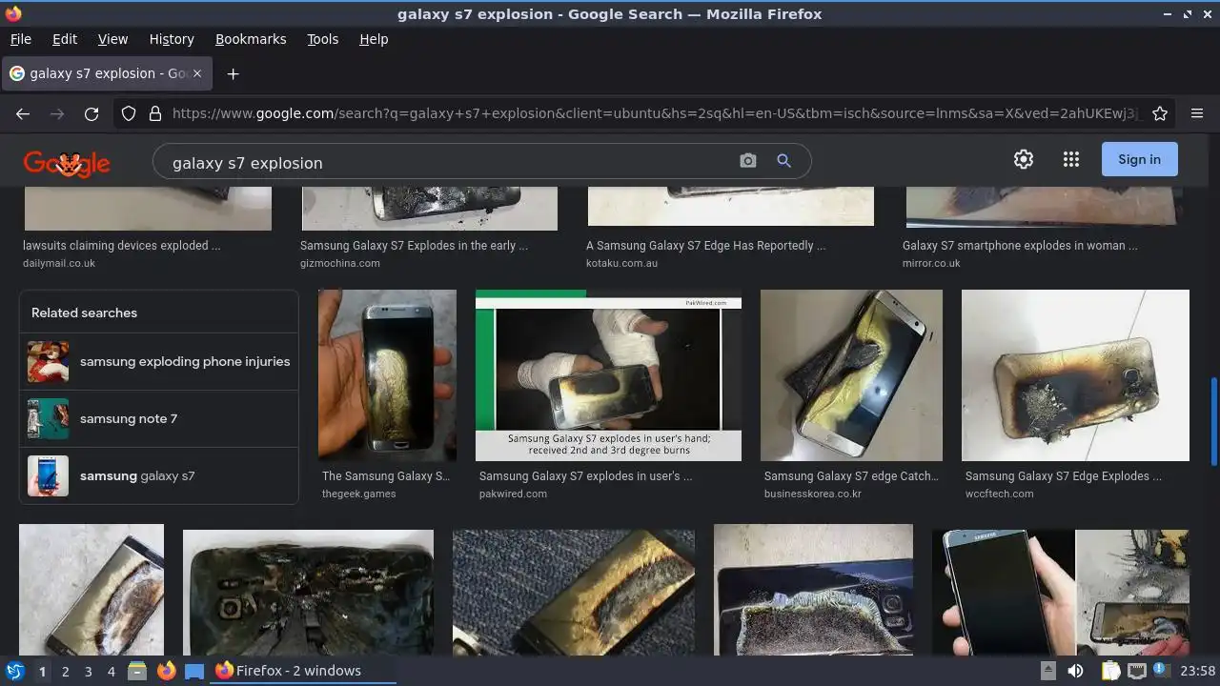1220x686 pixels.
Task: Click the gizmochina.com source text
Action: (x=340, y=263)
